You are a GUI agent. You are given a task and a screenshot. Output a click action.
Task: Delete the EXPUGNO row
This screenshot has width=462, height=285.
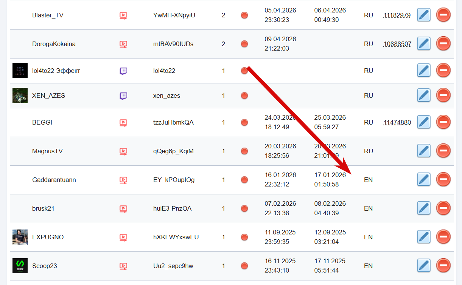click(x=443, y=237)
